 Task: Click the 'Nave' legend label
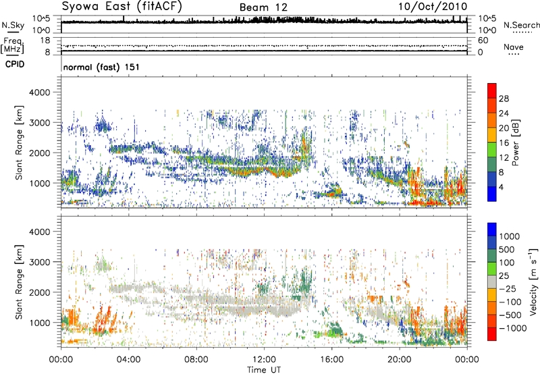tap(514, 47)
